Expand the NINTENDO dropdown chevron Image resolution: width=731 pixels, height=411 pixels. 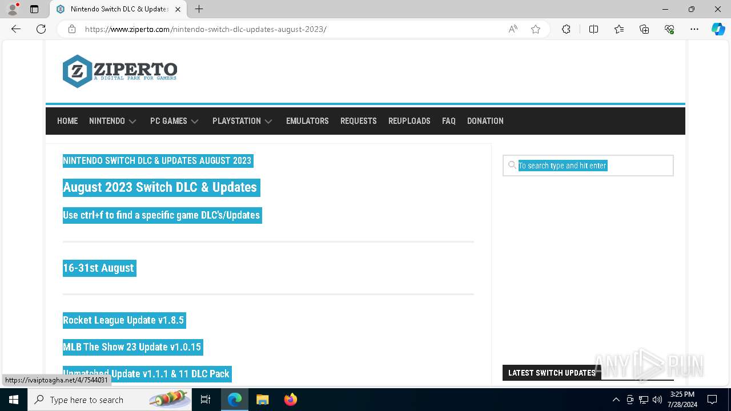coord(132,122)
